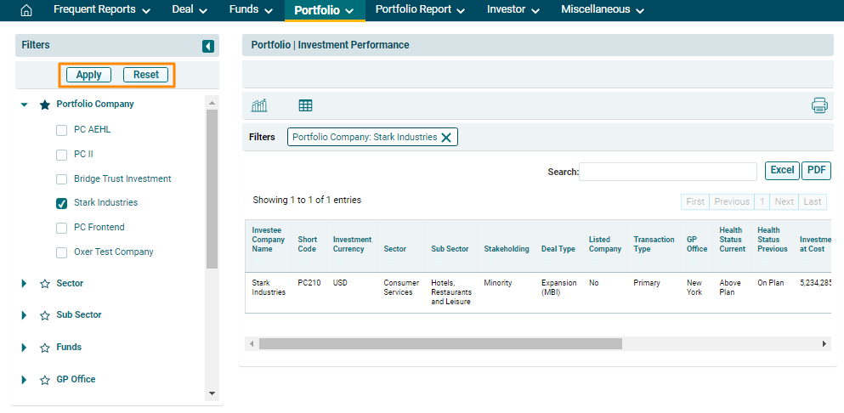Switch to the chart view icon
This screenshot has width=844, height=413.
pos(259,105)
